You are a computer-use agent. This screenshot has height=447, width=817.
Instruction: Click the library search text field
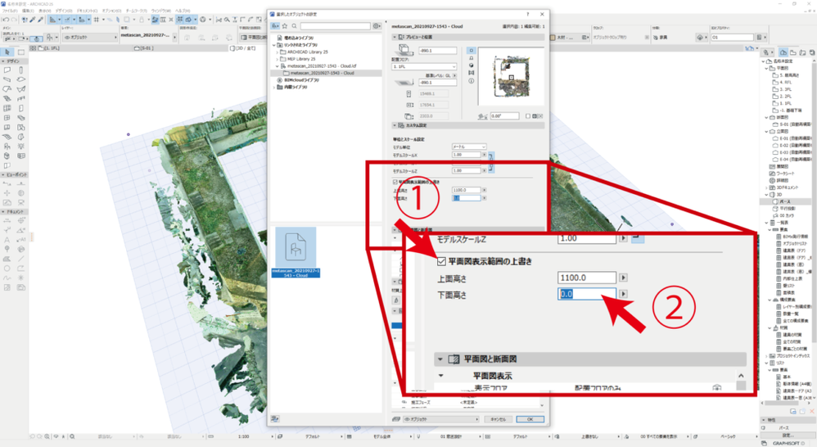coord(335,26)
